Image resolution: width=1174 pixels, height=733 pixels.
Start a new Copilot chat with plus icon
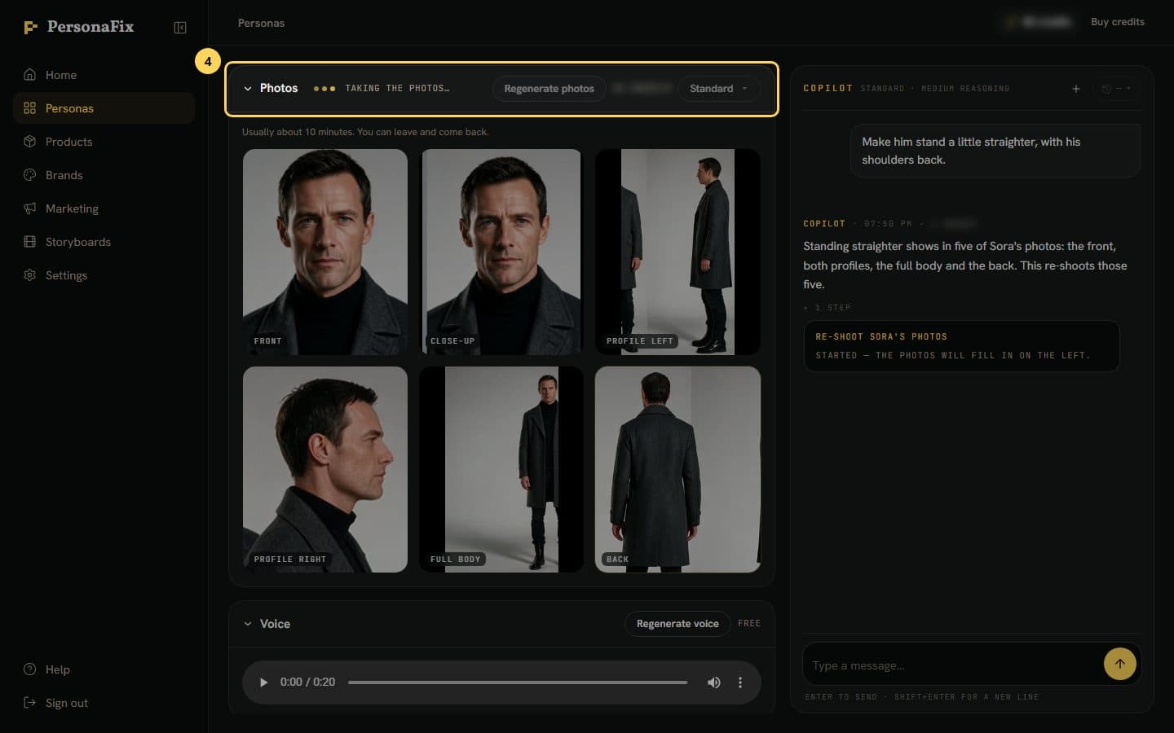click(x=1075, y=89)
